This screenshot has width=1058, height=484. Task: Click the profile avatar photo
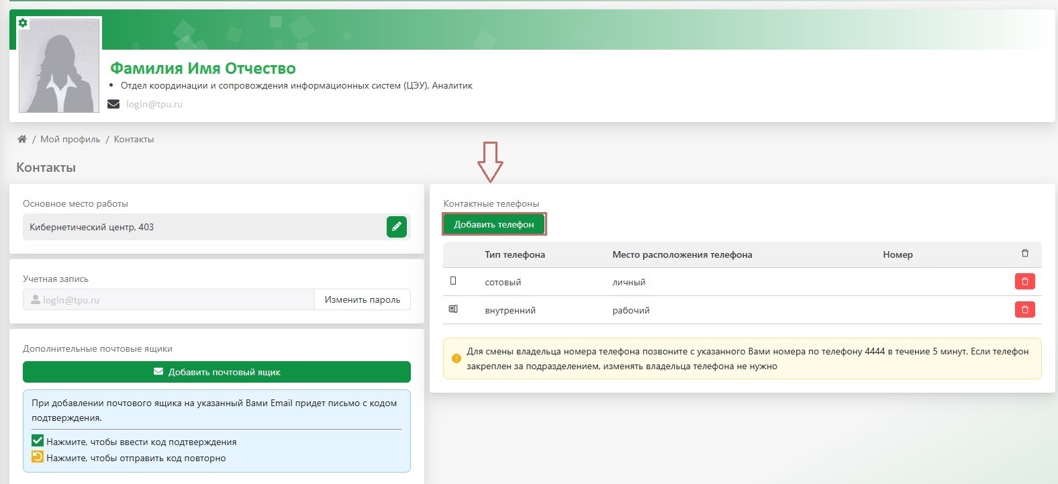point(60,65)
